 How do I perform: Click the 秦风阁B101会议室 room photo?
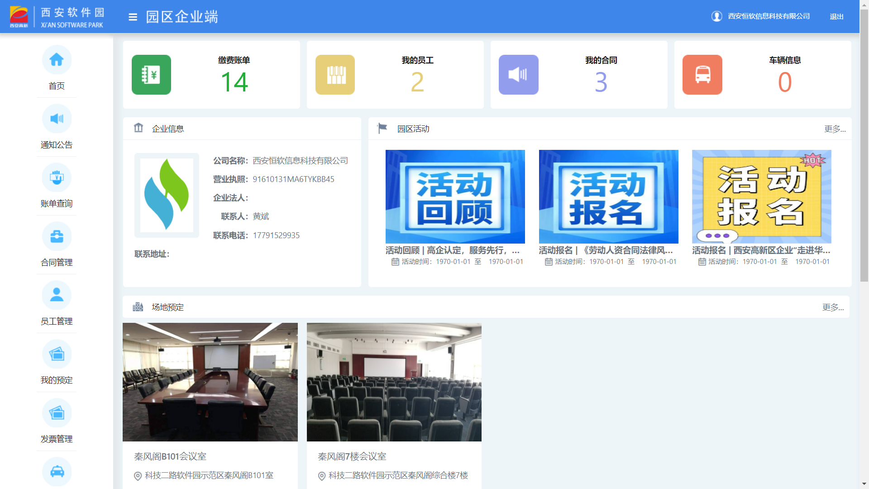click(210, 382)
